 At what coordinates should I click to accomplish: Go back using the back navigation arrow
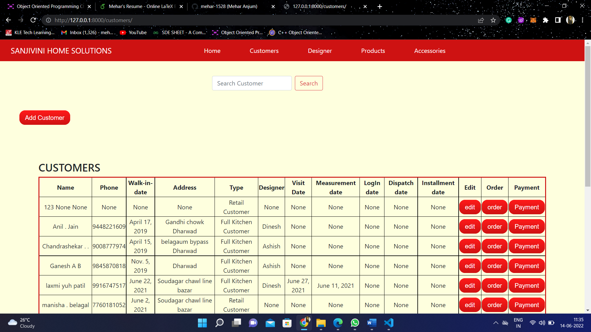point(8,20)
